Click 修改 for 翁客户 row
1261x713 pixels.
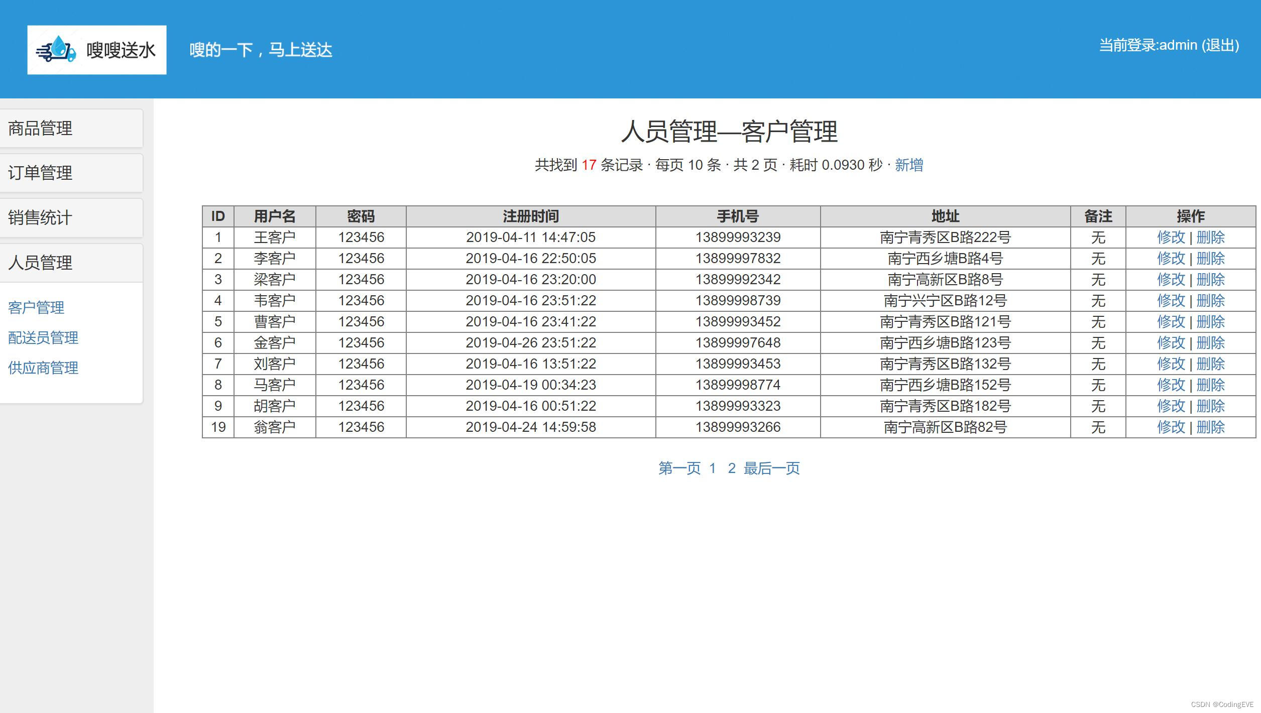pos(1171,427)
